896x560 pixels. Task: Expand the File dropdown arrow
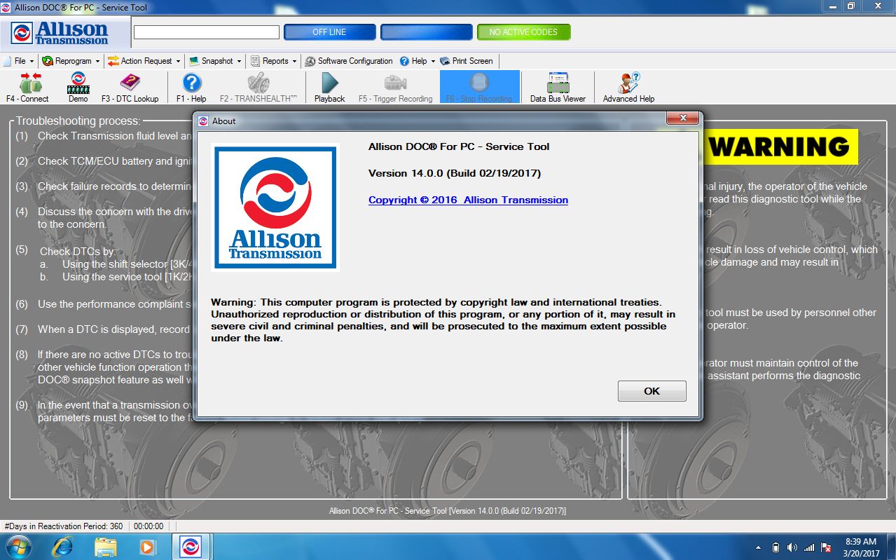(33, 61)
